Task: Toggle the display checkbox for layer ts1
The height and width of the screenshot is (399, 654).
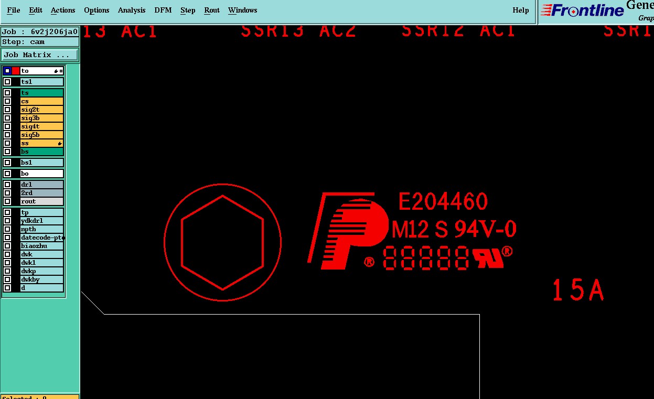Action: point(7,82)
